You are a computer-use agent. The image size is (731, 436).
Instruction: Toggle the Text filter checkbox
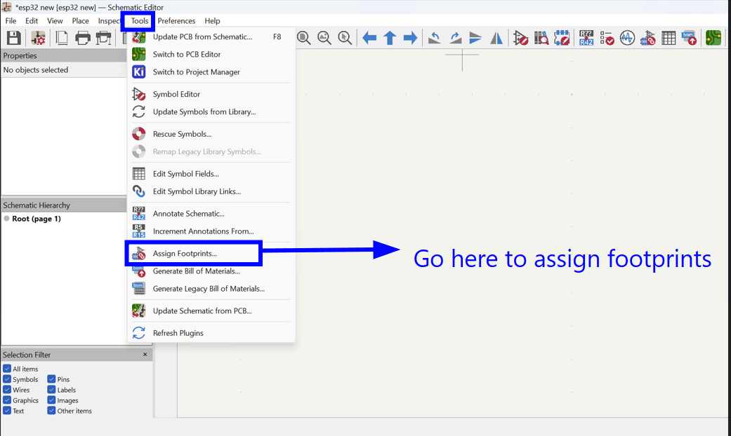(7, 410)
